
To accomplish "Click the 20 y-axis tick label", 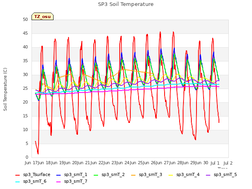I will (x=25, y=102).
